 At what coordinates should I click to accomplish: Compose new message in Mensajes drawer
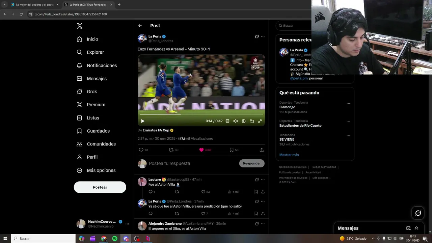point(408,228)
